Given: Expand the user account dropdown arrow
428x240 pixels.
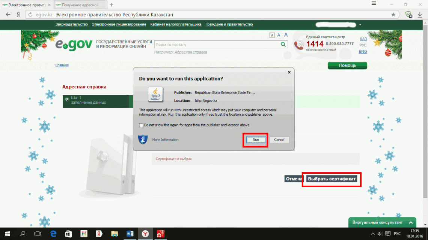Looking at the screenshot, I should (x=360, y=25).
